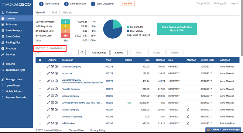Click the edit pencil for invoice I10273
Image resolution: width=243 pixels, height=133 pixels.
tap(48, 66)
